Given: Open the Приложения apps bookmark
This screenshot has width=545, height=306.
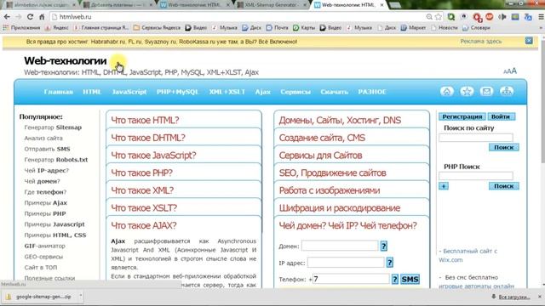Looking at the screenshot, I should (21, 28).
